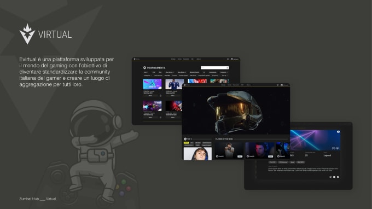Click the search magnifier icon in Tournaments
The width and height of the screenshot is (372, 209).
tap(227, 68)
